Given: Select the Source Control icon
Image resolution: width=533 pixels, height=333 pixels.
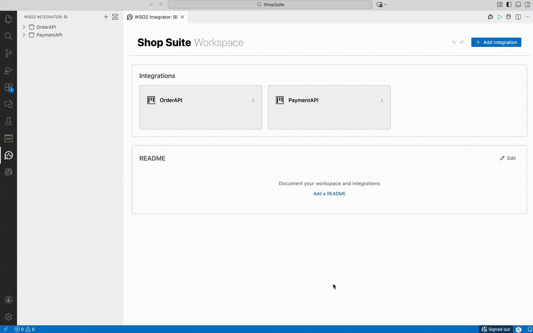Looking at the screenshot, I should (8, 53).
